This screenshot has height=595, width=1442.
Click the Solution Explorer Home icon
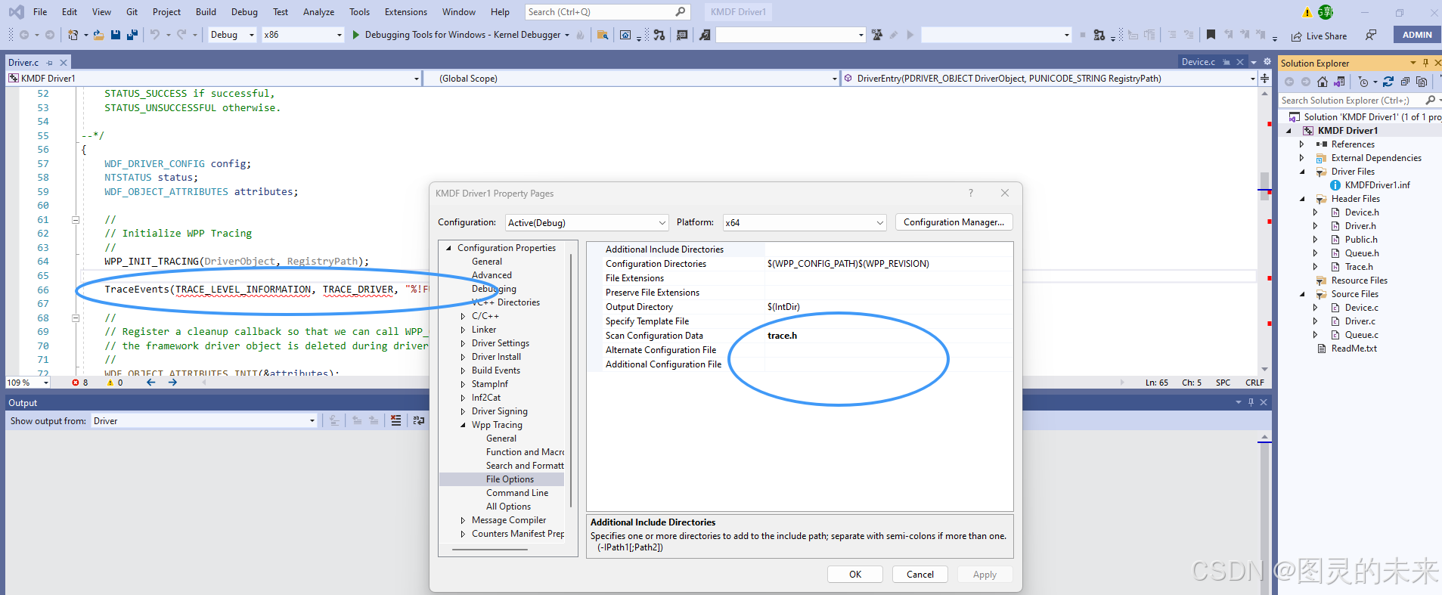[1322, 82]
